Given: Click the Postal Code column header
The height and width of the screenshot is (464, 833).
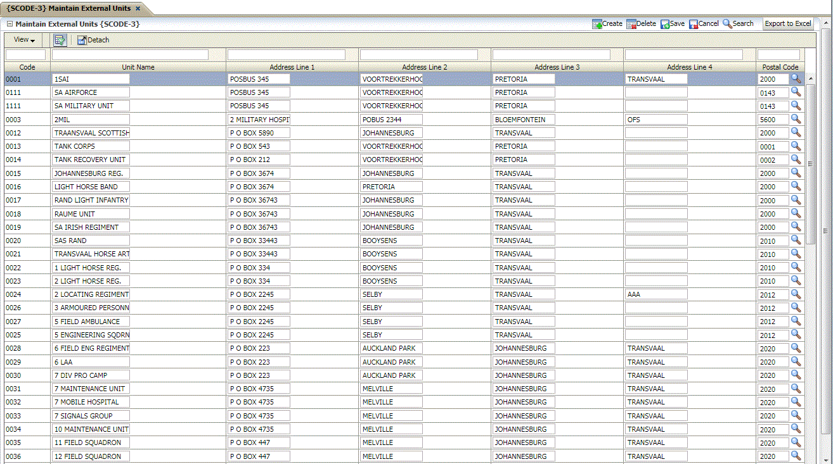Looking at the screenshot, I should pos(780,67).
